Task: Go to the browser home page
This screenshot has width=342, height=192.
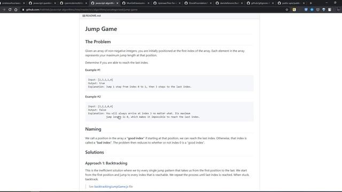Action: point(16,10)
